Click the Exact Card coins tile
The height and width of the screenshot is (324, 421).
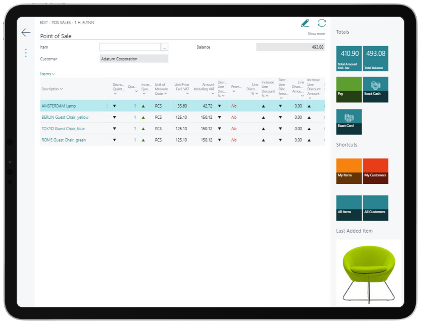click(349, 122)
